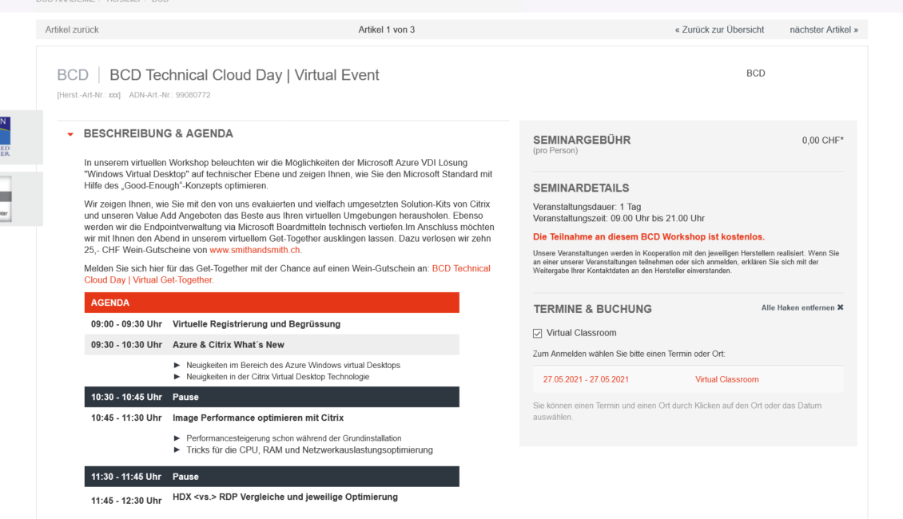Click 'Image Performance optimieren mit Citrix' agenda row
The image size is (903, 519).
[x=272, y=418]
